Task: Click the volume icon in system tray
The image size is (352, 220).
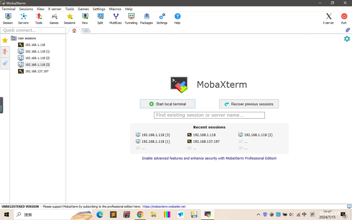Action: [x=291, y=215]
